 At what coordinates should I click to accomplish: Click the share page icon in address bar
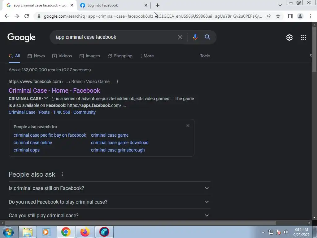pyautogui.click(x=268, y=16)
